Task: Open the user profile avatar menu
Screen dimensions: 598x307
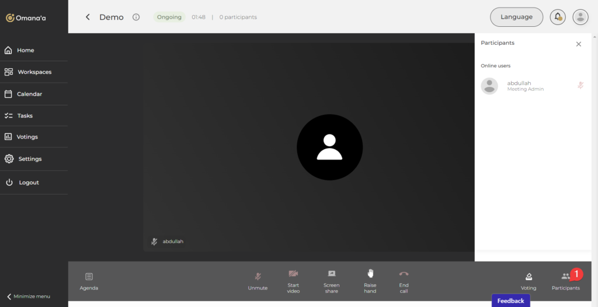Action: coord(580,17)
